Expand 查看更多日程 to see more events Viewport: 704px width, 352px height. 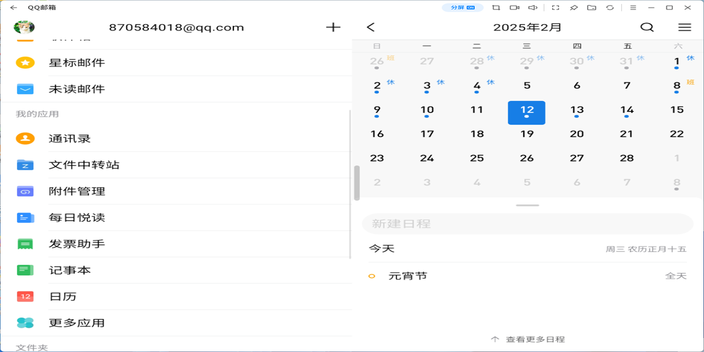(x=527, y=339)
